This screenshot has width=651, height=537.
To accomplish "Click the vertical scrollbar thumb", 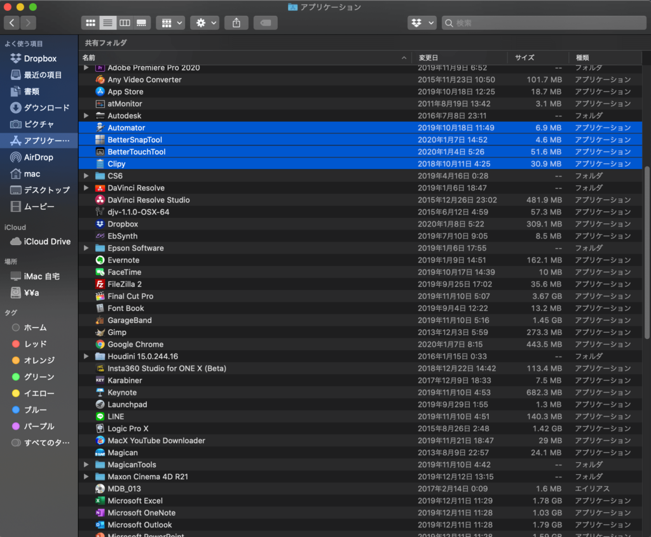I will 647,252.
